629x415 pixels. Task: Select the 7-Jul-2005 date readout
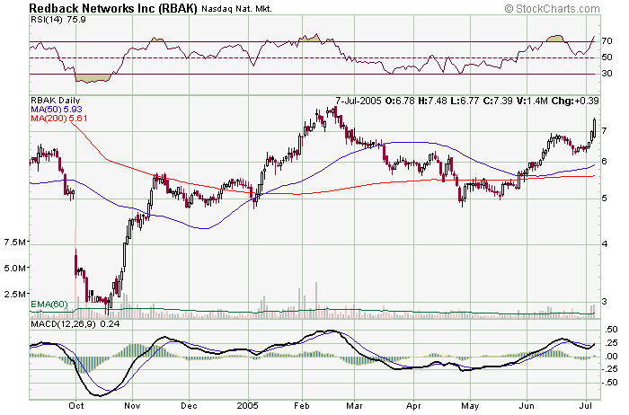[357, 101]
